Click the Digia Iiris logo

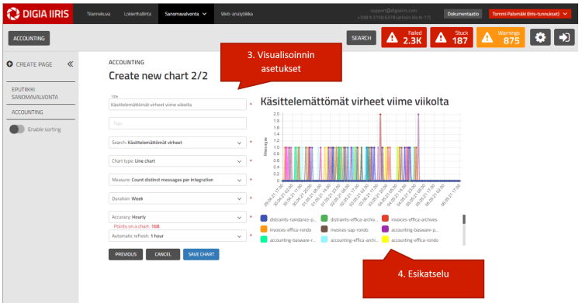[38, 14]
